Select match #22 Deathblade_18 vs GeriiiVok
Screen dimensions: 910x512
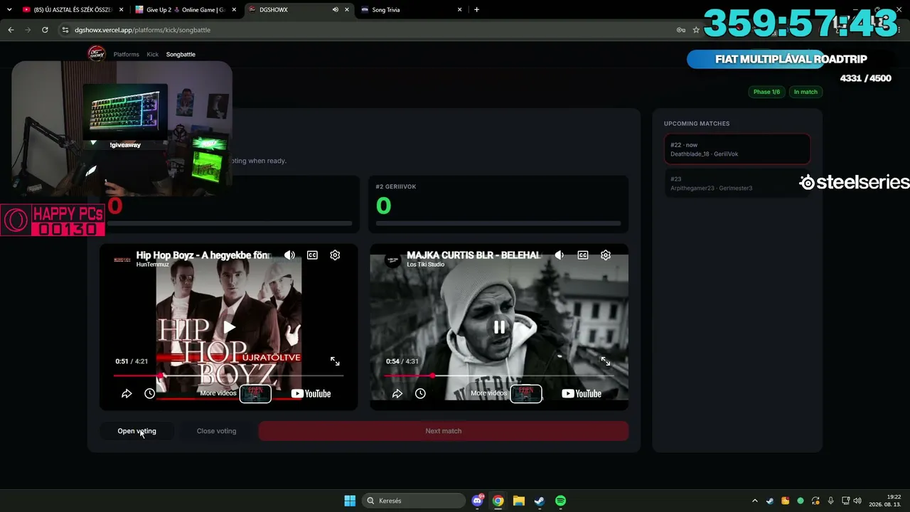pyautogui.click(x=737, y=149)
